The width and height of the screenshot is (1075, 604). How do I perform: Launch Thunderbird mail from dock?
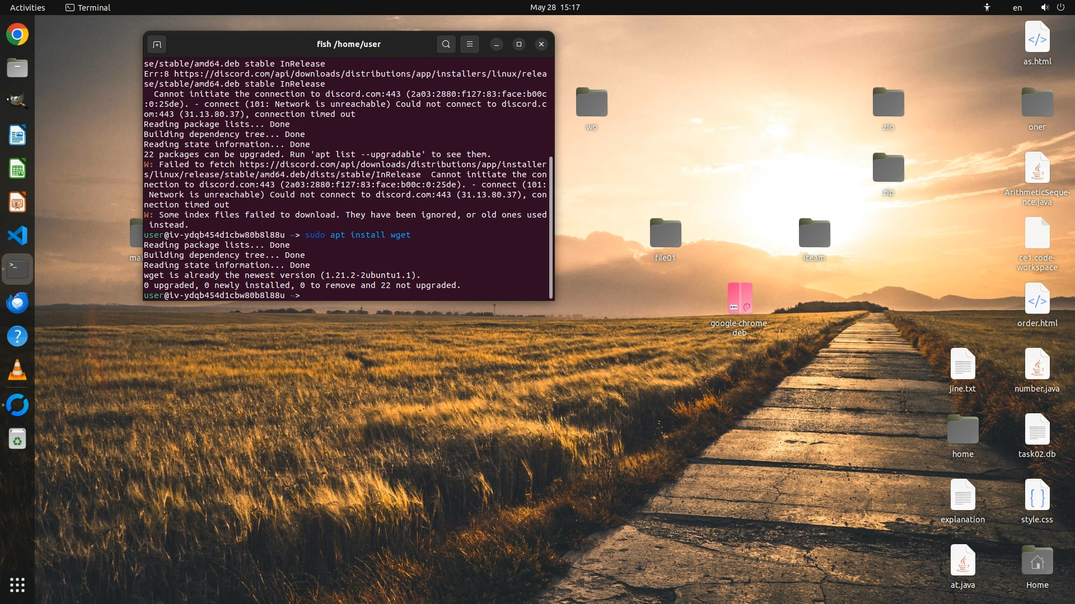(17, 303)
